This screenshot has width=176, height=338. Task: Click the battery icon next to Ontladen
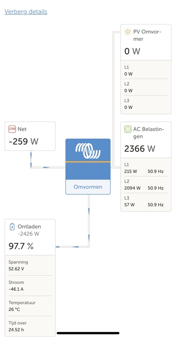pyautogui.click(x=12, y=226)
